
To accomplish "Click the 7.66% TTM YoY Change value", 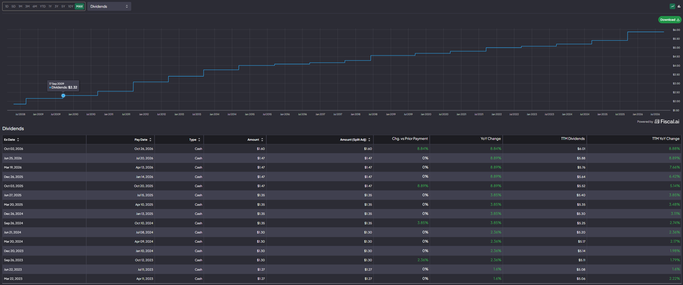I will click(x=675, y=168).
